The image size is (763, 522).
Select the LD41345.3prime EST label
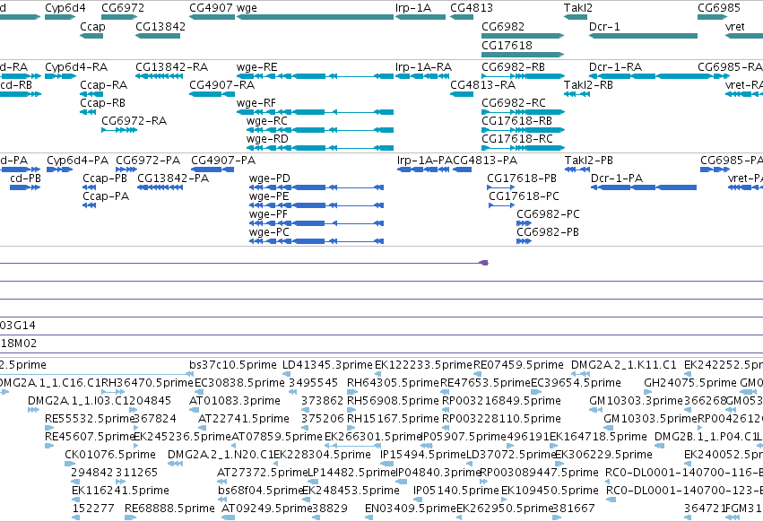tap(327, 365)
